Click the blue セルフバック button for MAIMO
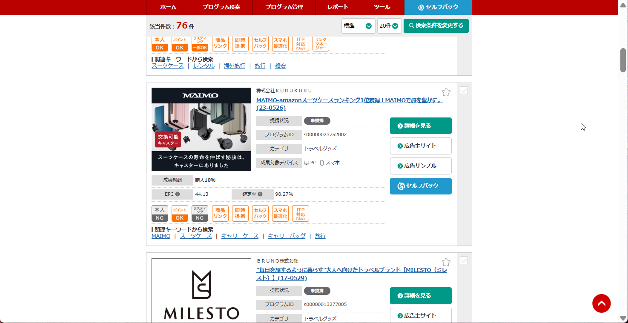This screenshot has height=323, width=628. tap(421, 186)
